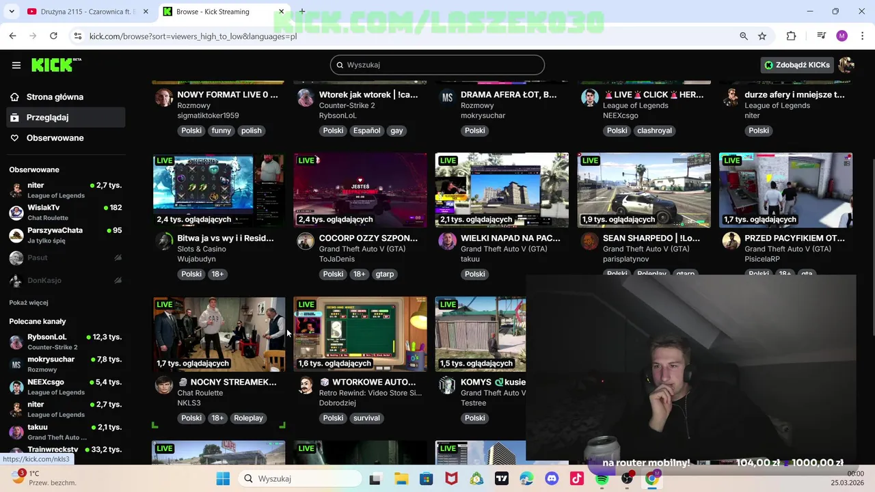
Task: Click PisicelaRP channel avatar
Action: pyautogui.click(x=731, y=241)
